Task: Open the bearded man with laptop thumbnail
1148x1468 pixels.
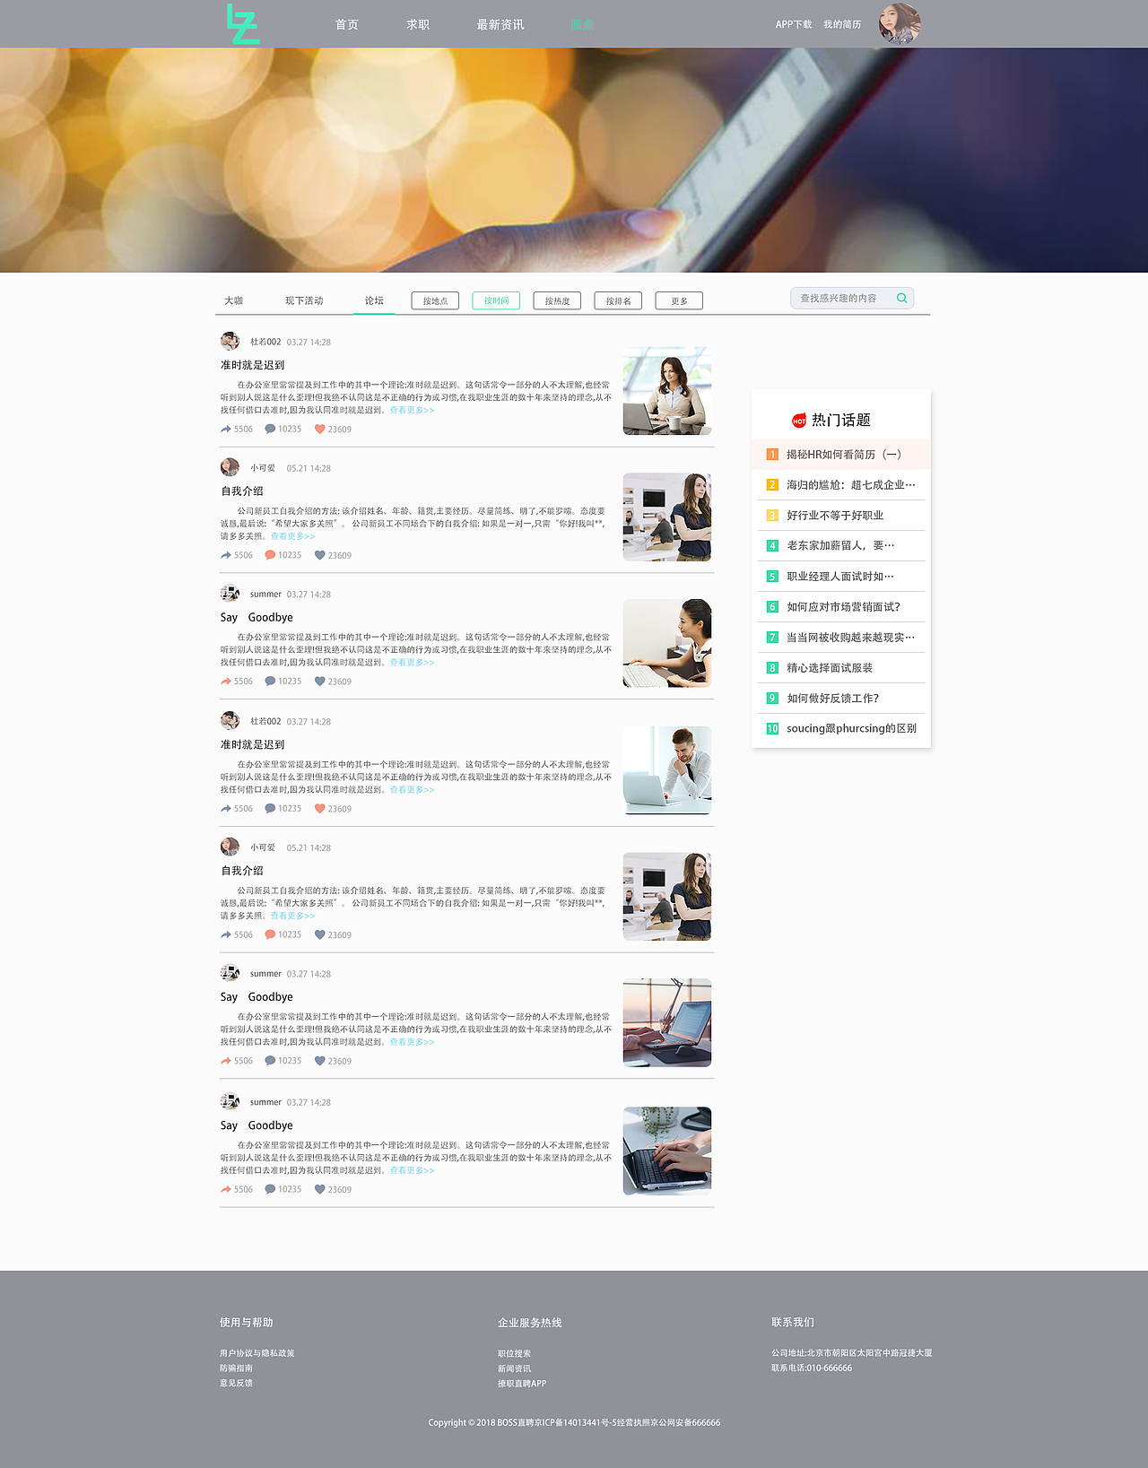Action: point(667,770)
